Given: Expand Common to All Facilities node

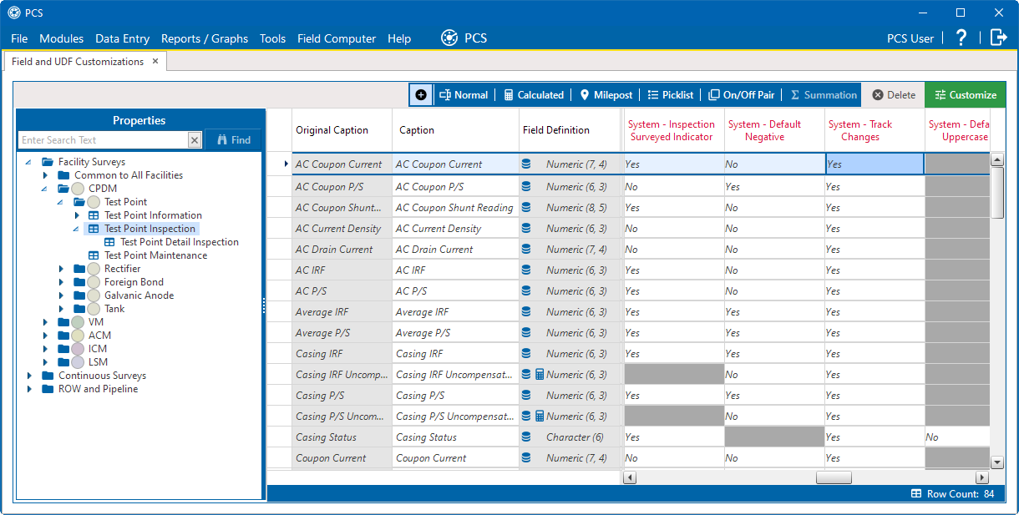Looking at the screenshot, I should (x=46, y=175).
